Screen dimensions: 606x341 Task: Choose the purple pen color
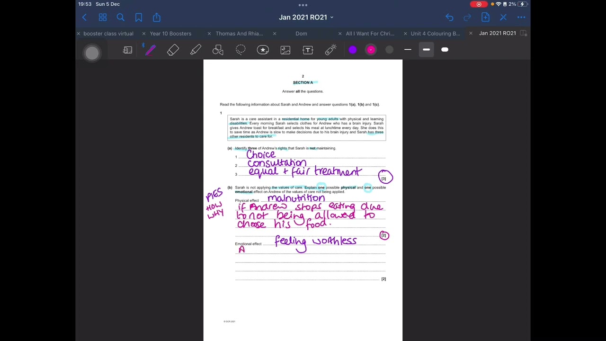click(353, 50)
